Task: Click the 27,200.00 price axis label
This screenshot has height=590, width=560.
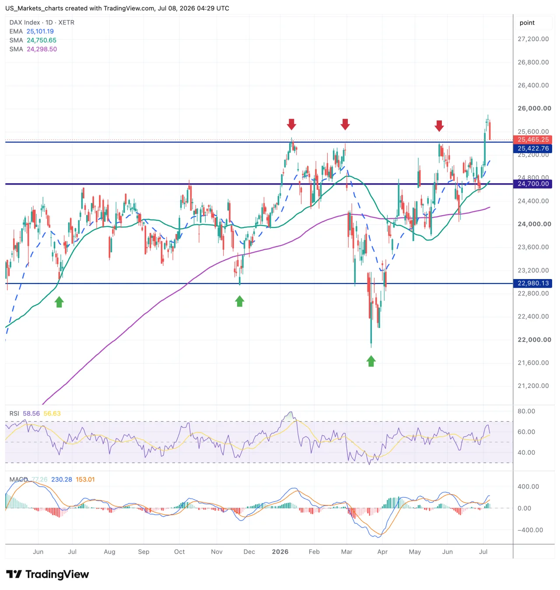Action: (x=533, y=39)
